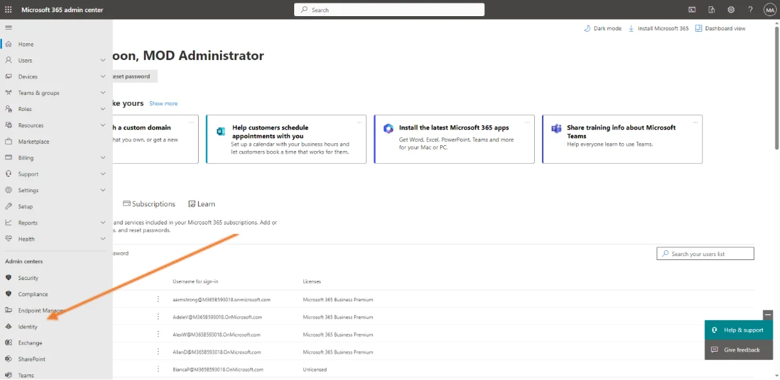Open the app launcher waffle icon
The height and width of the screenshot is (380, 780).
(8, 10)
